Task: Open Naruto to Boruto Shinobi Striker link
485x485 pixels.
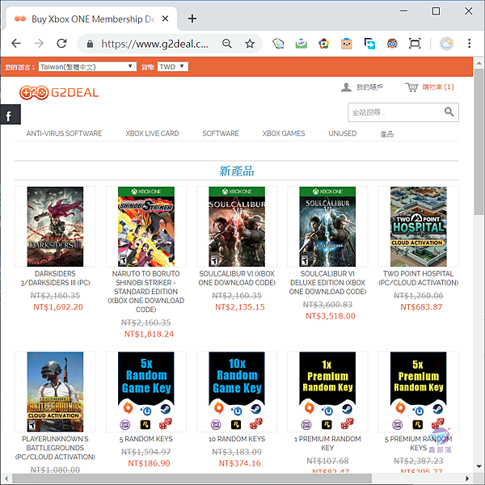Action: pyautogui.click(x=145, y=291)
